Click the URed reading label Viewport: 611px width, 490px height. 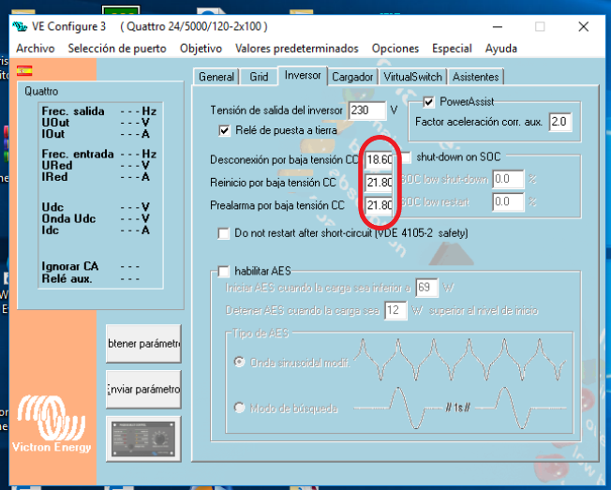[57, 166]
